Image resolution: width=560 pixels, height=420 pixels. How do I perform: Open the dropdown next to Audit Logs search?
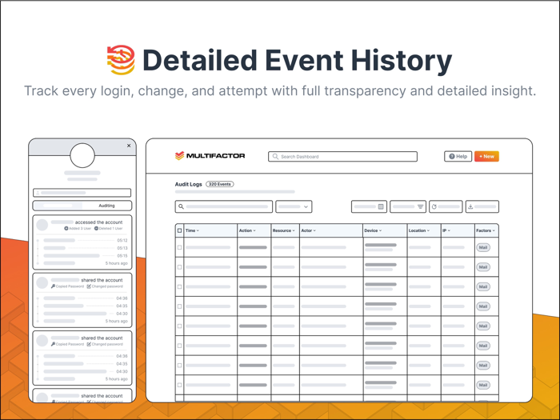click(x=294, y=206)
